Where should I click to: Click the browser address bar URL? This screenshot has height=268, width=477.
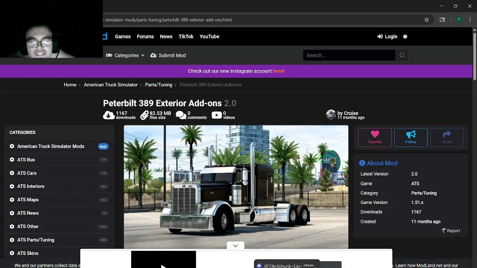[x=167, y=20]
